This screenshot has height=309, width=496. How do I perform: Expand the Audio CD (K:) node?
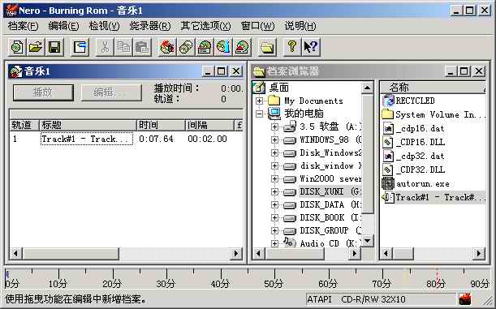pyautogui.click(x=274, y=243)
